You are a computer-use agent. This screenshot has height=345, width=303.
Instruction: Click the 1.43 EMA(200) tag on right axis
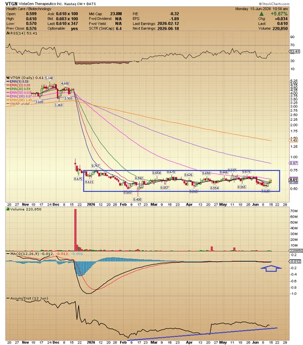(x=294, y=141)
